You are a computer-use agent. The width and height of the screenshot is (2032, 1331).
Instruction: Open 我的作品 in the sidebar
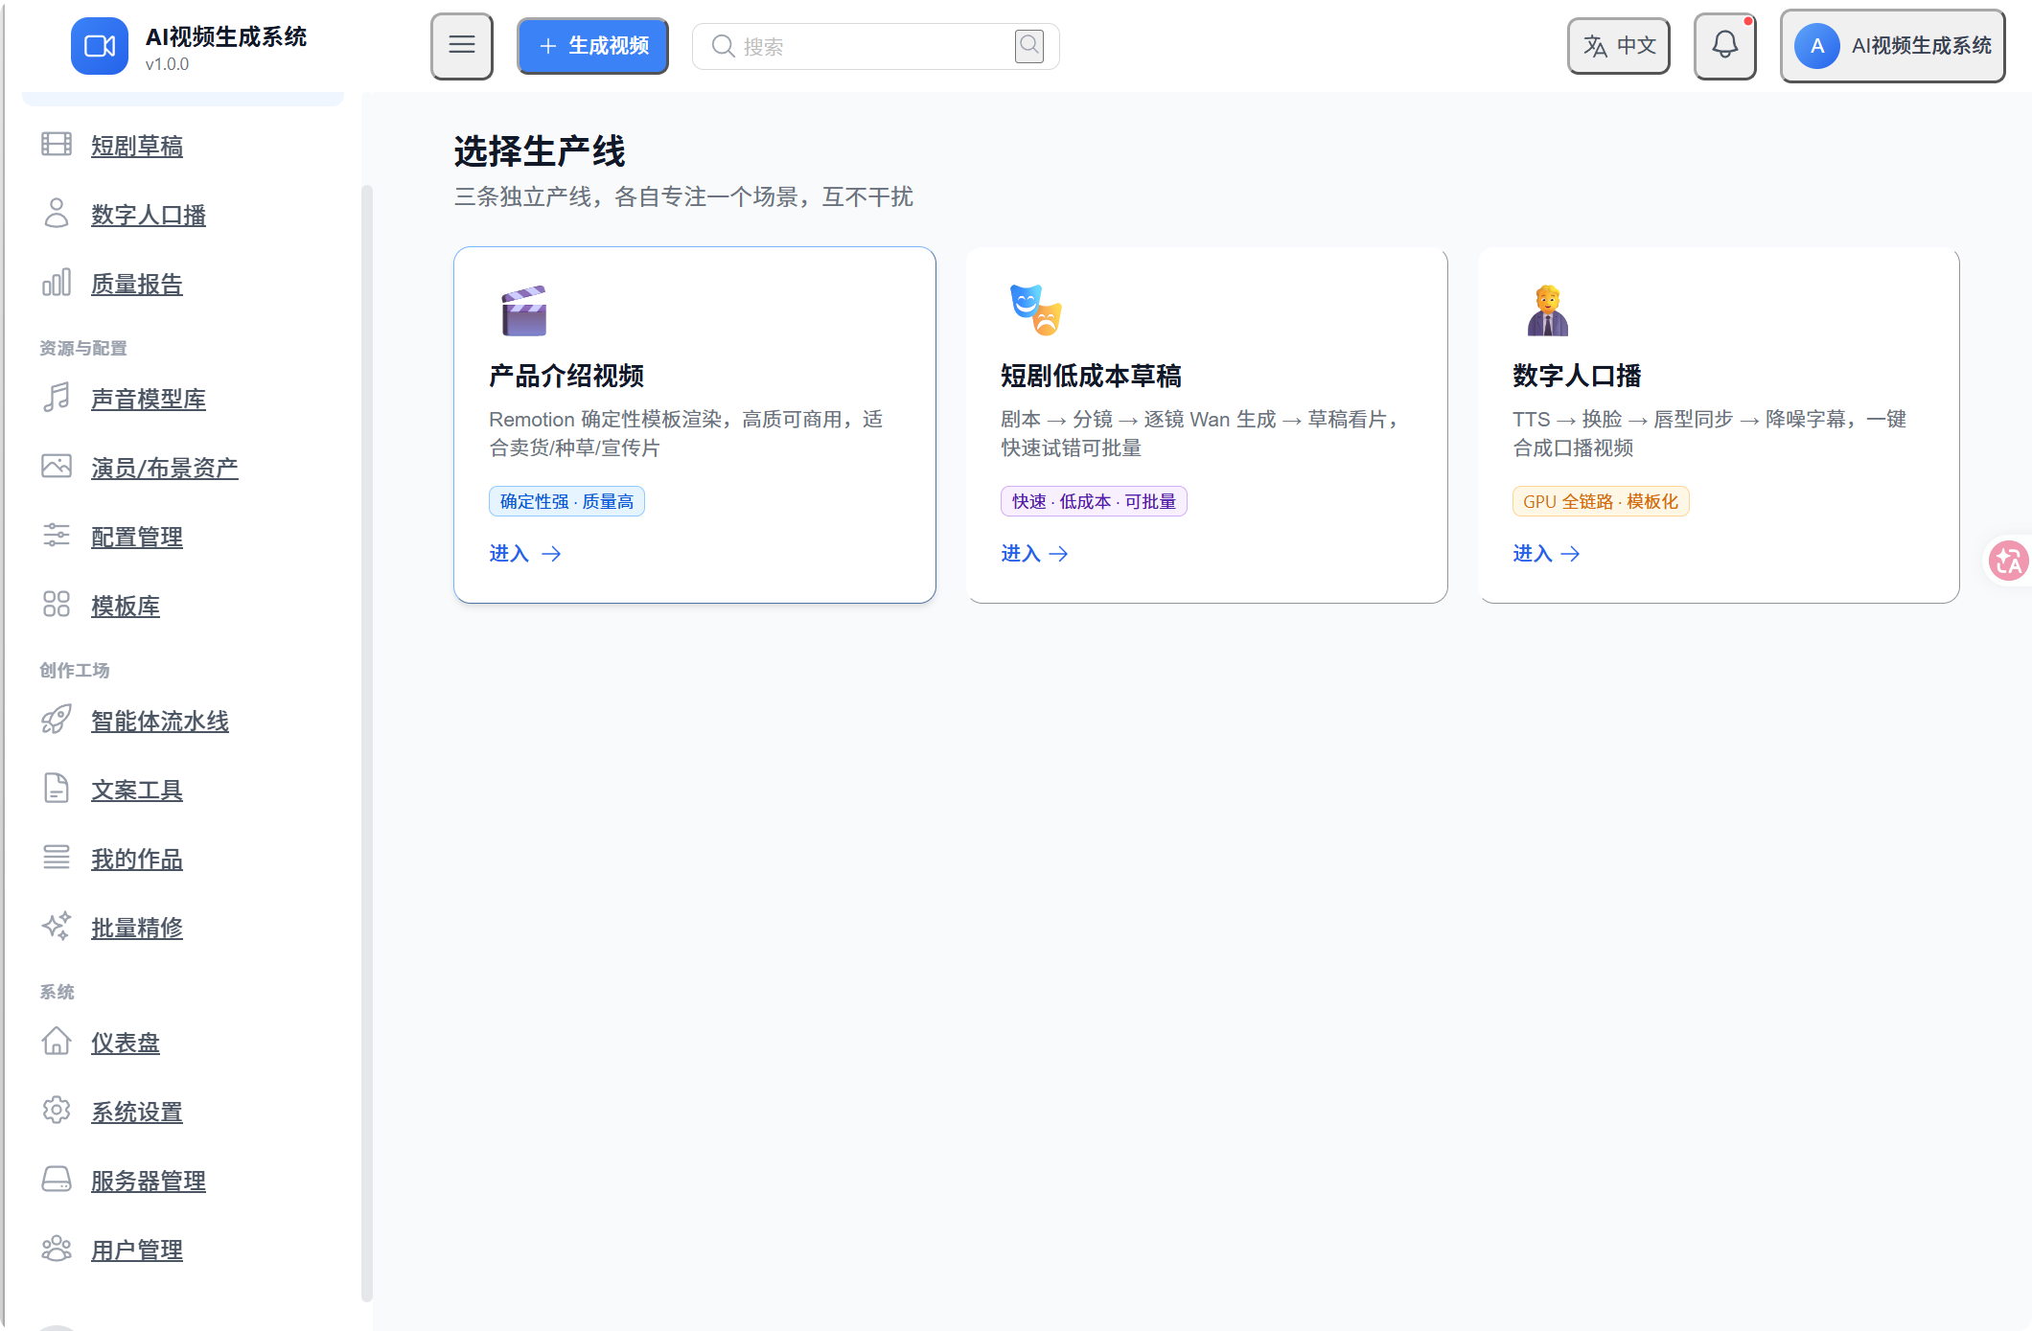(137, 859)
